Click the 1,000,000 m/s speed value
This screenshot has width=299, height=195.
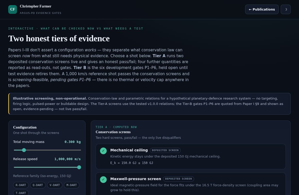click(68, 159)
